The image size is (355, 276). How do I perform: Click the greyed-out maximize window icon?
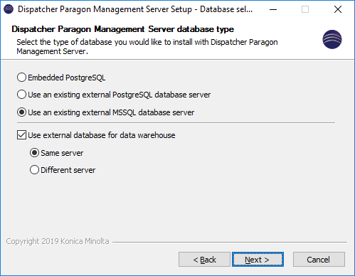click(305, 9)
